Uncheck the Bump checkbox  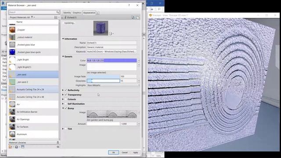click(x=66, y=108)
